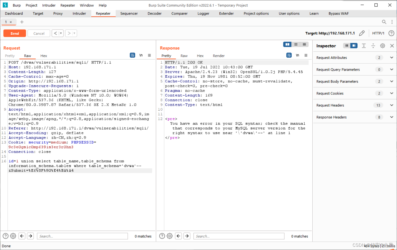Show Response Render view
This screenshot has height=250, width=397.
(x=219, y=56)
